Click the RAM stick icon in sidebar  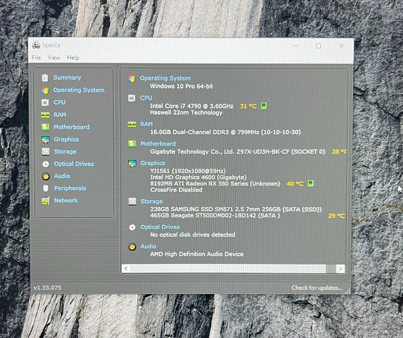pos(45,115)
